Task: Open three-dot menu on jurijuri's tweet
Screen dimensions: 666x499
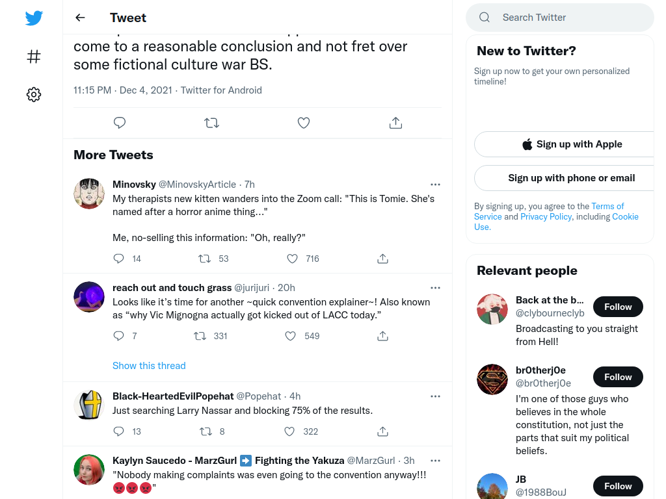Action: pos(435,288)
